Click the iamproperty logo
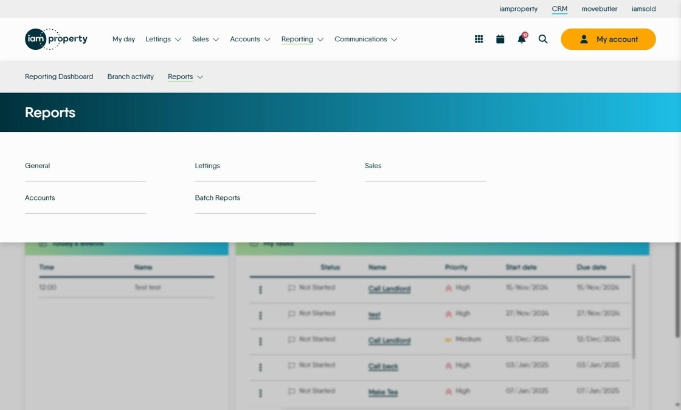 56,39
